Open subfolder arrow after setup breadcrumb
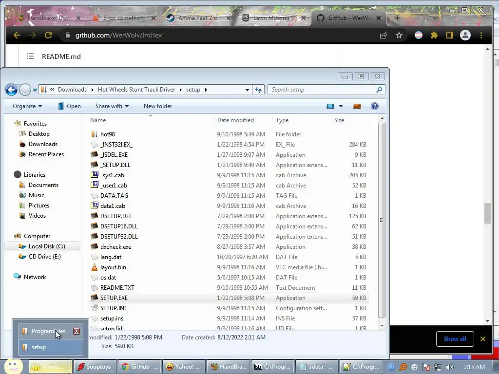The image size is (499, 374). [x=206, y=90]
